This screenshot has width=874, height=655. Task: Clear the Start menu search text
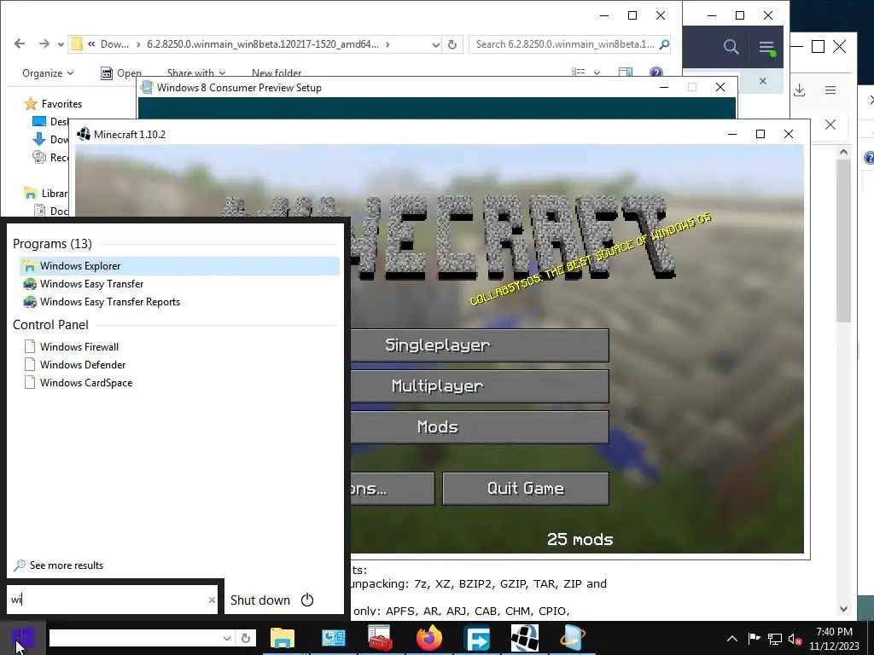point(212,600)
